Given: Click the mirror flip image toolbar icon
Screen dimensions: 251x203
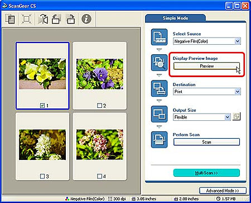Looking at the screenshot, I should [x=43, y=19].
